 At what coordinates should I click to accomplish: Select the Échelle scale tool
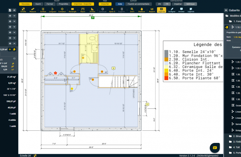click(x=23, y=9)
